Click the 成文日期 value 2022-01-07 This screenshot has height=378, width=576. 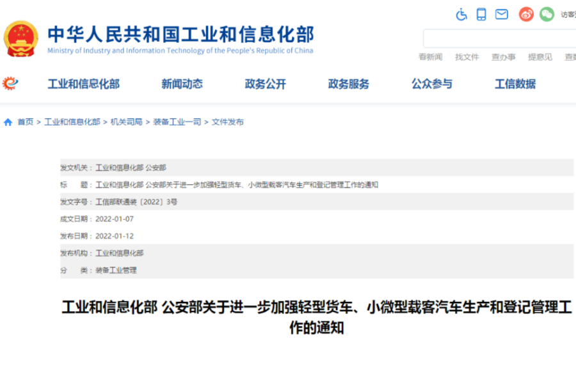point(115,219)
